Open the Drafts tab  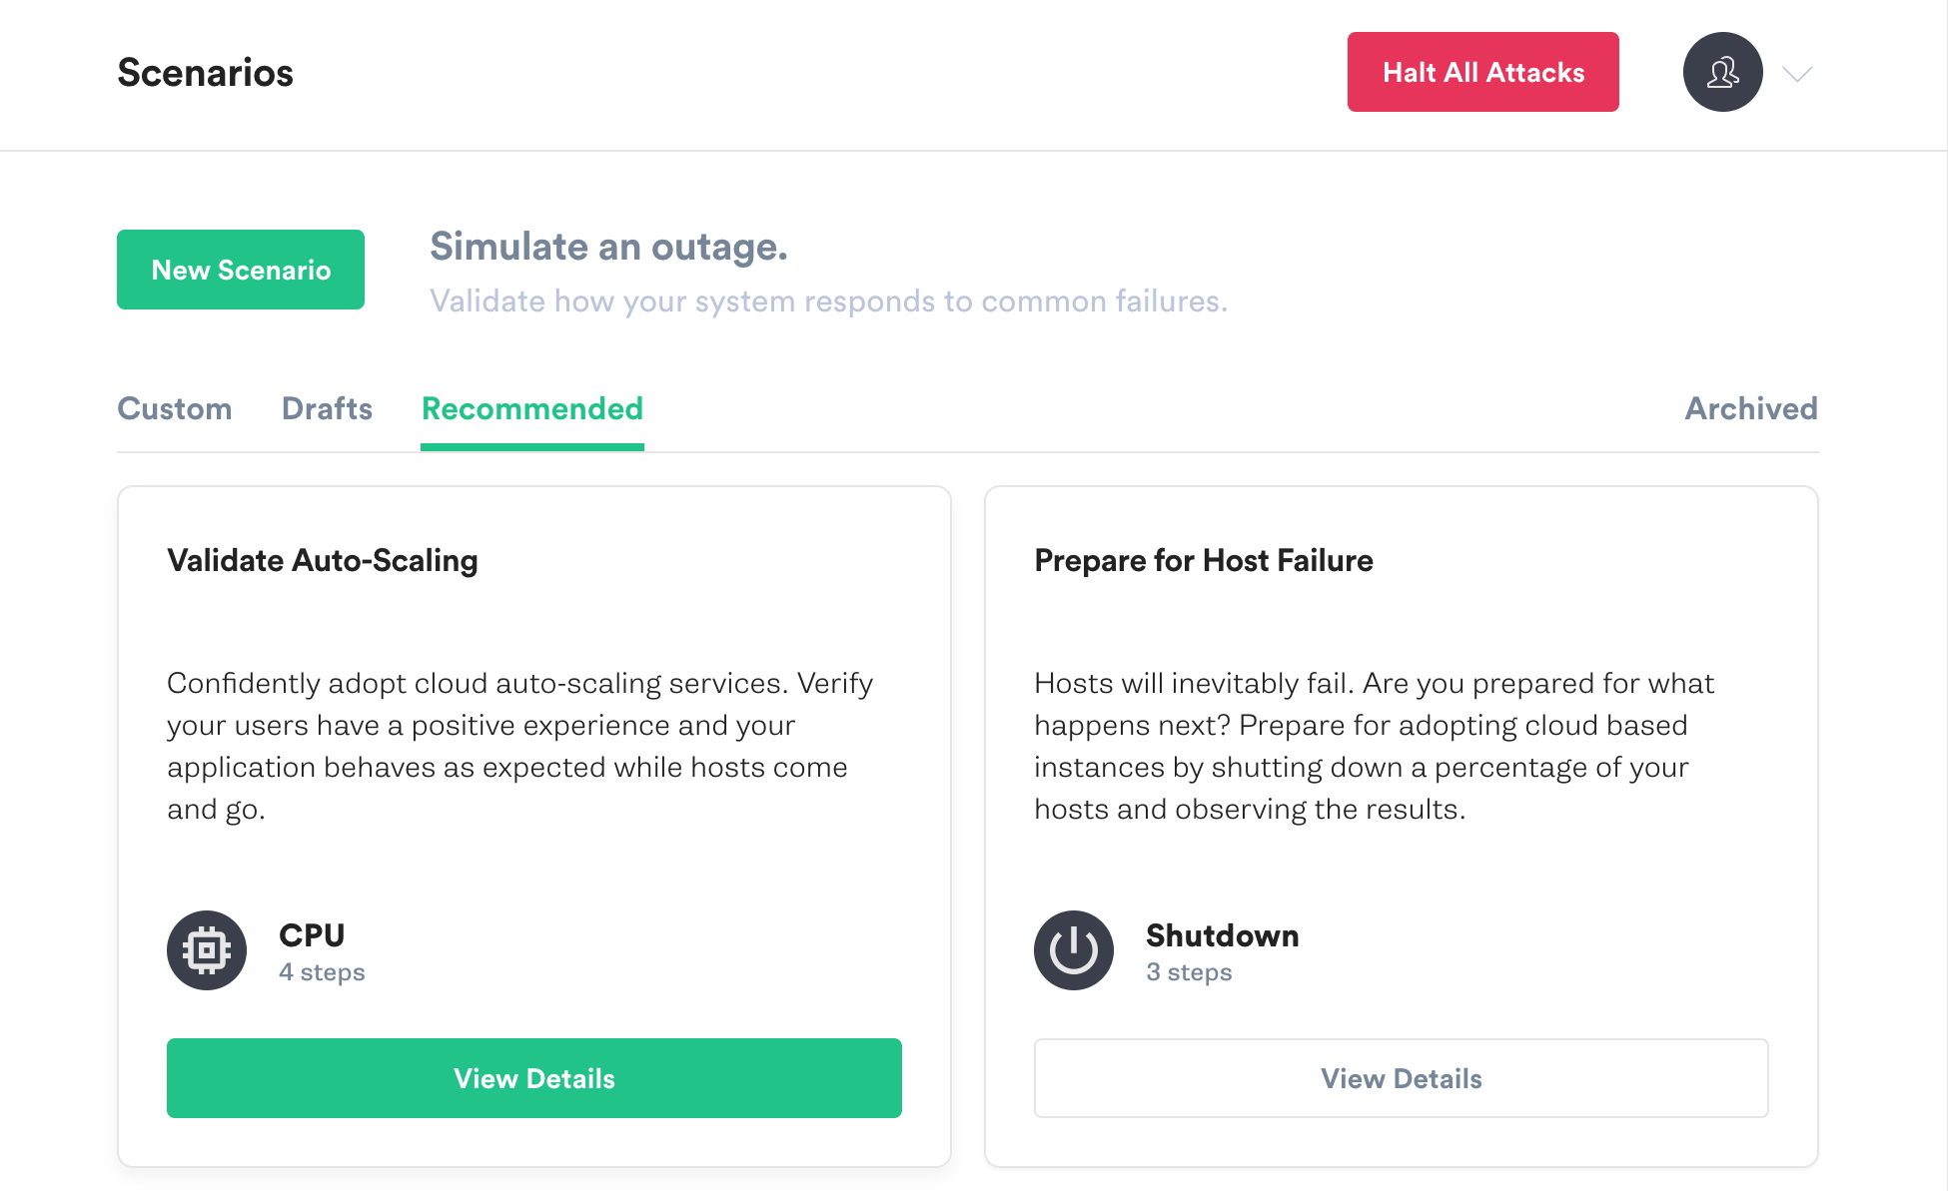[x=327, y=408]
